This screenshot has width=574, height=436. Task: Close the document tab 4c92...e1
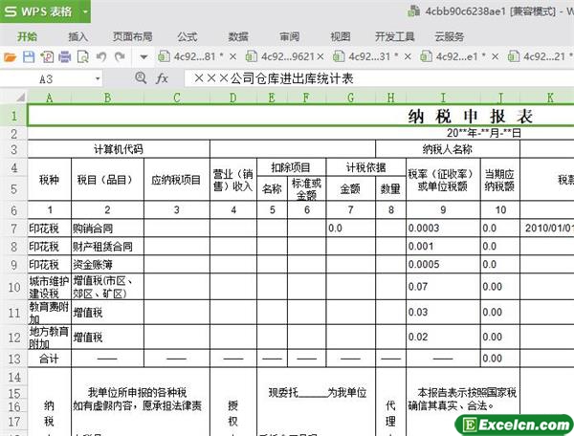click(495, 56)
